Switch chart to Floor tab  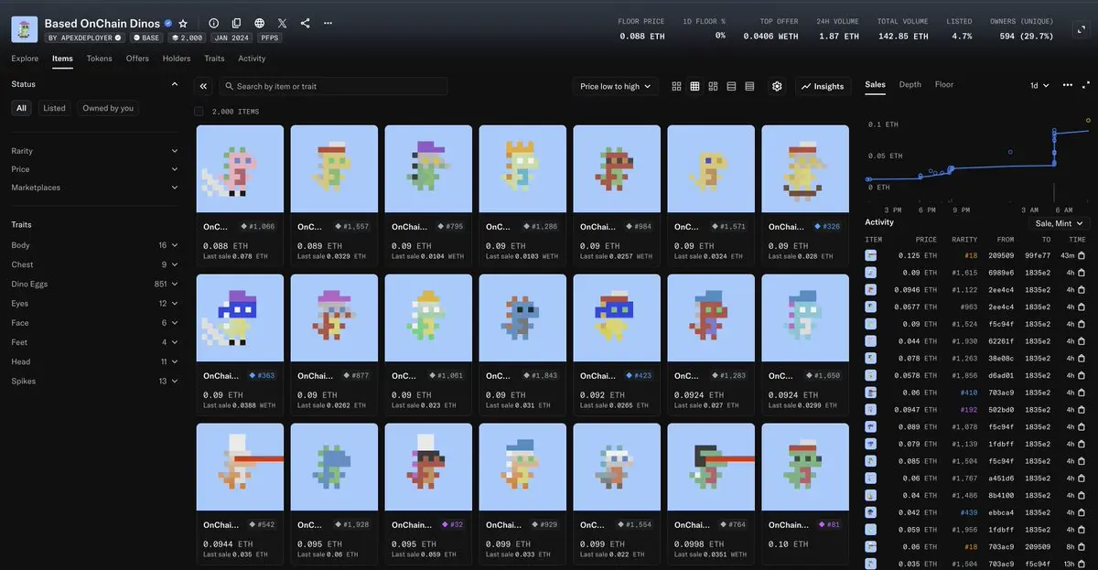click(x=944, y=84)
